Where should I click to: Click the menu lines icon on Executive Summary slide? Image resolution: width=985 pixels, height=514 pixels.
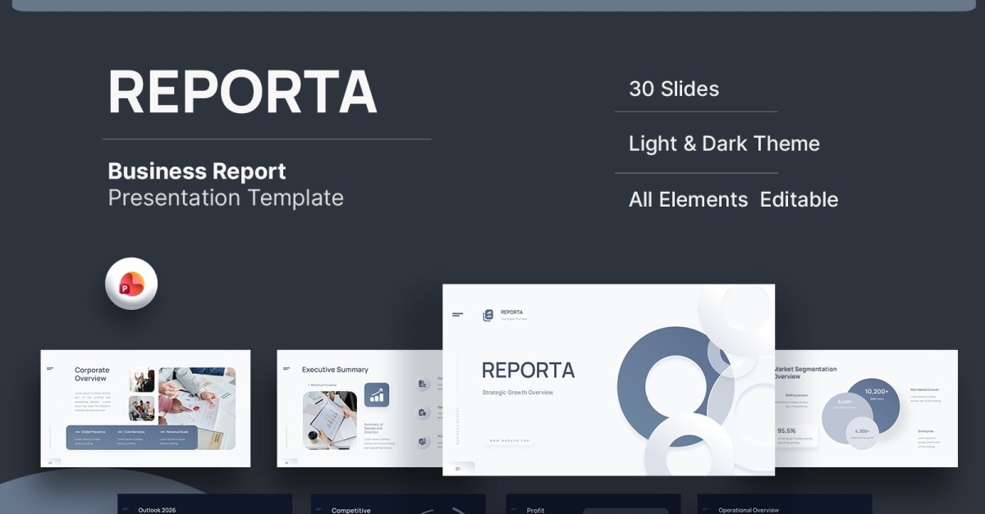[285, 368]
